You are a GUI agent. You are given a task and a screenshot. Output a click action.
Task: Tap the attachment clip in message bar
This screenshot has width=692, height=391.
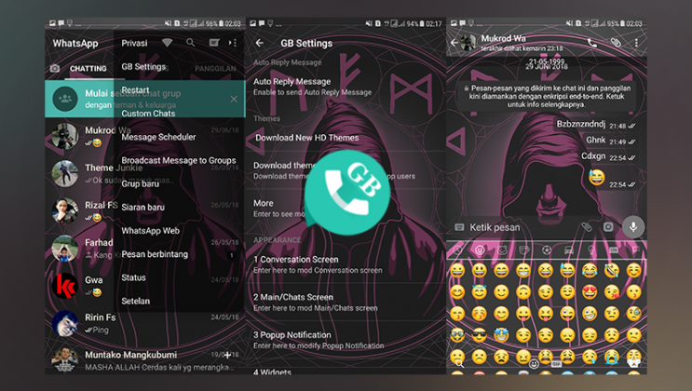[586, 227]
